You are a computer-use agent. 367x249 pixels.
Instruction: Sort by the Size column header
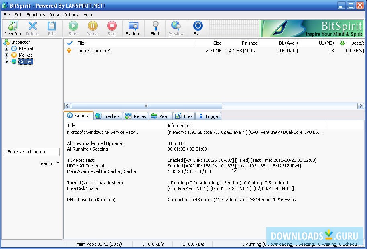pos(210,43)
